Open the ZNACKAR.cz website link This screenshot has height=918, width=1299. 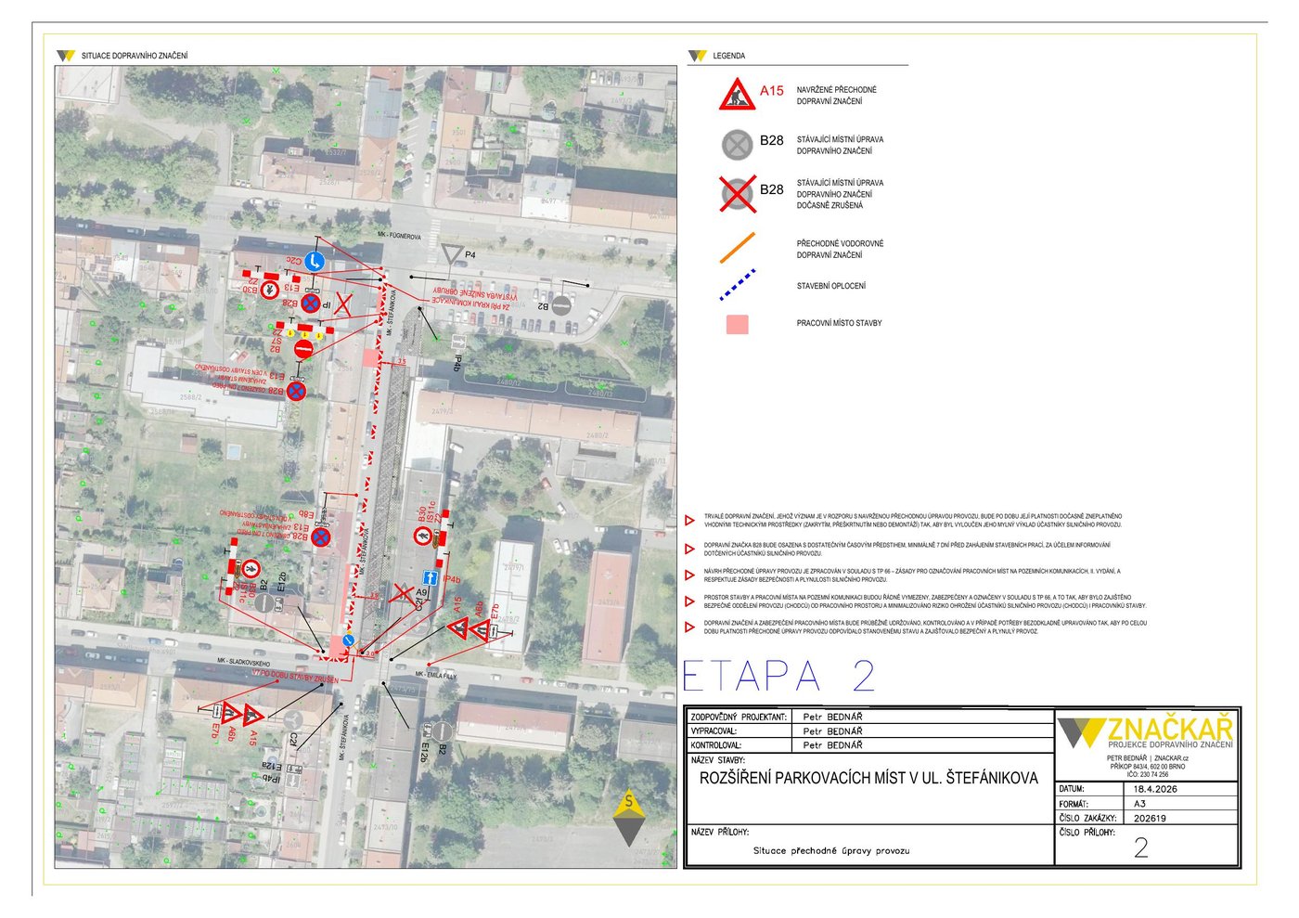pos(1171,758)
